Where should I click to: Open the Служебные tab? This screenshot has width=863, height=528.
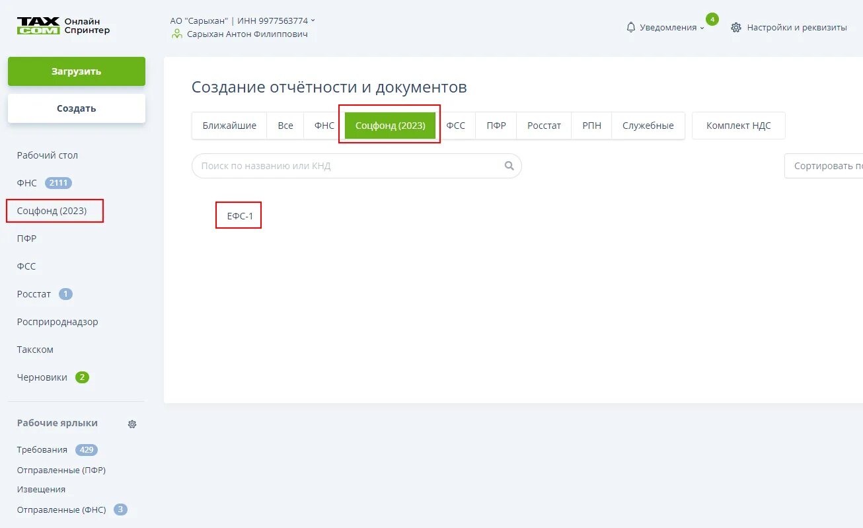coord(648,126)
